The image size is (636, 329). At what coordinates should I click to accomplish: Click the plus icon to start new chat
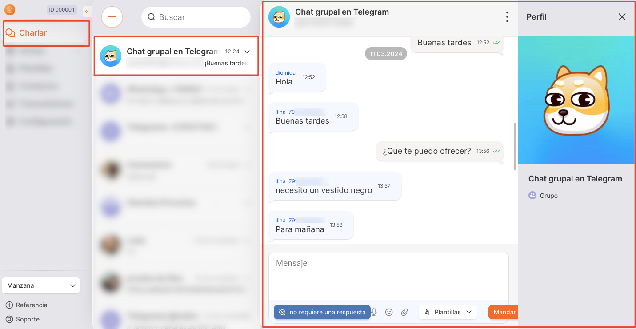[112, 17]
